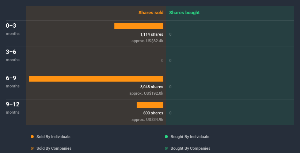Screen dimensions: 300x153
Task: Click the green Bought By Individuals legend dot
Action: point(166,137)
